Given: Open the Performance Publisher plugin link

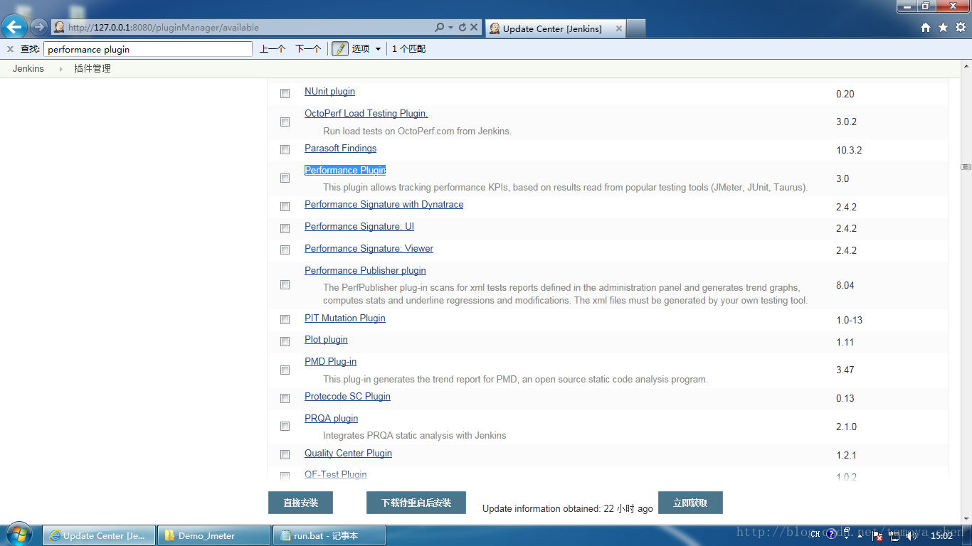Looking at the screenshot, I should tap(365, 271).
